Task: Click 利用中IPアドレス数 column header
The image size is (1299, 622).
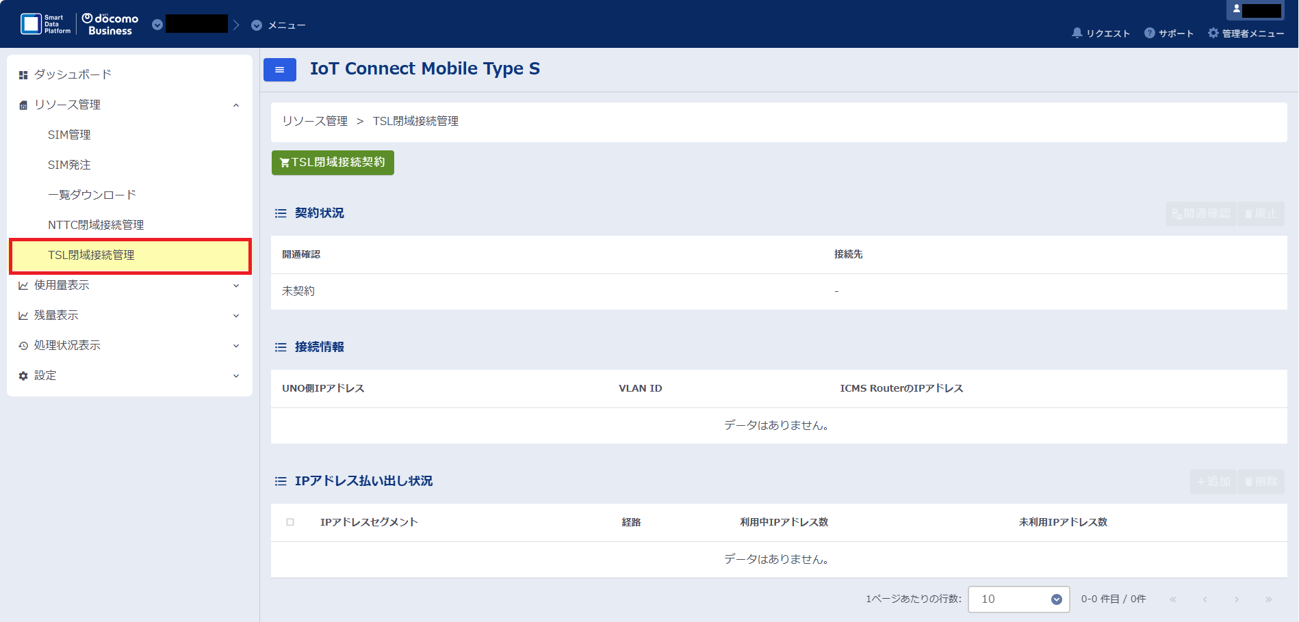Action: click(784, 522)
